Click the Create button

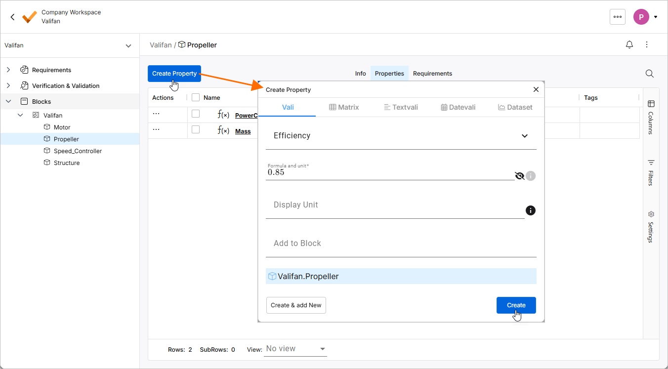coord(516,305)
